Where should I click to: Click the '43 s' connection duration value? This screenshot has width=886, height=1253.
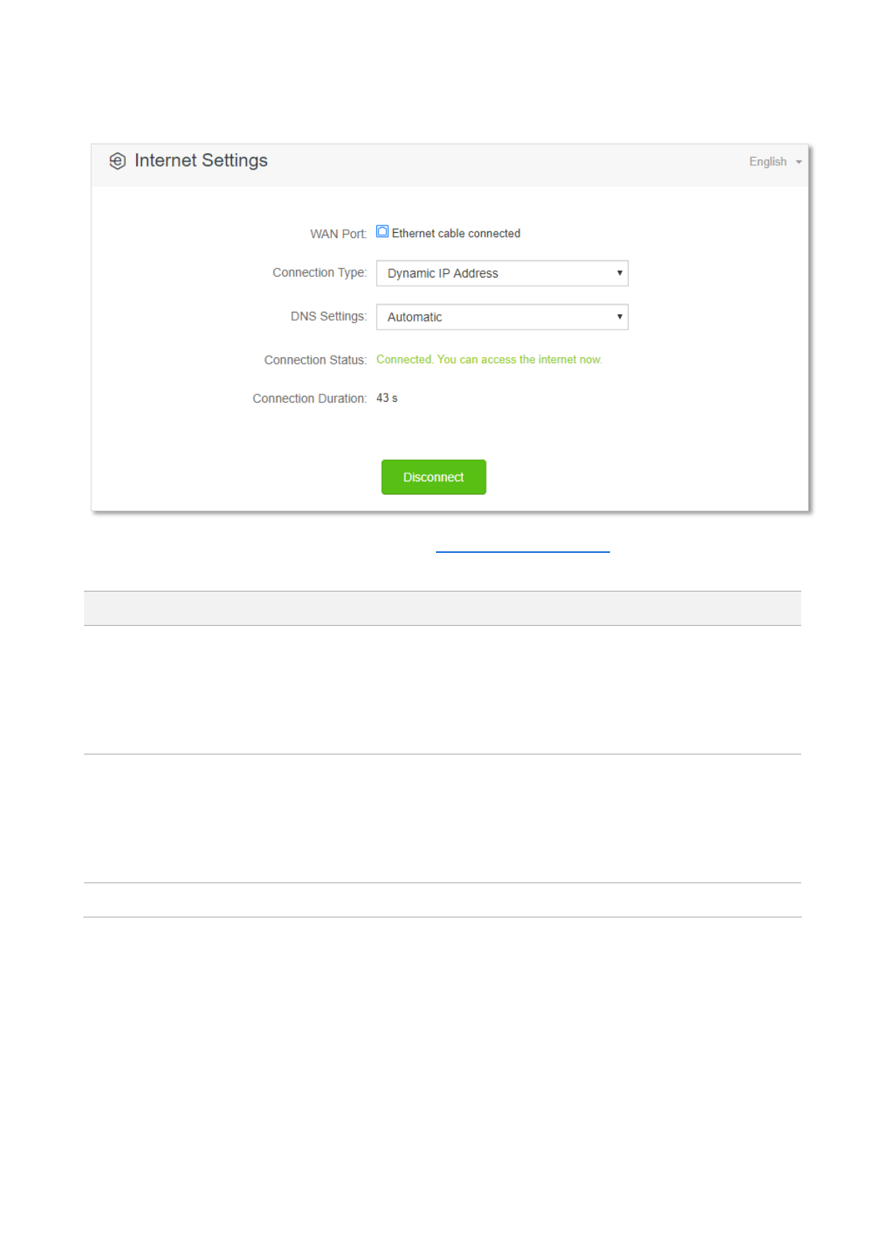pos(387,398)
